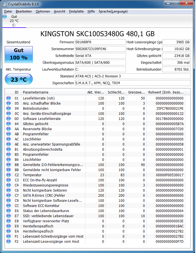Open the Festplatte menu
This screenshot has width=196, height=253.
(76, 11)
